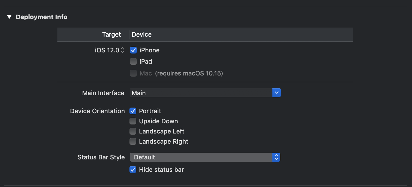Image resolution: width=412 pixels, height=187 pixels.
Task: Enable Upside Down orientation
Action: 133,121
